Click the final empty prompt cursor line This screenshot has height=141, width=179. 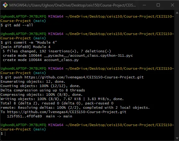pyautogui.click(x=3, y=134)
